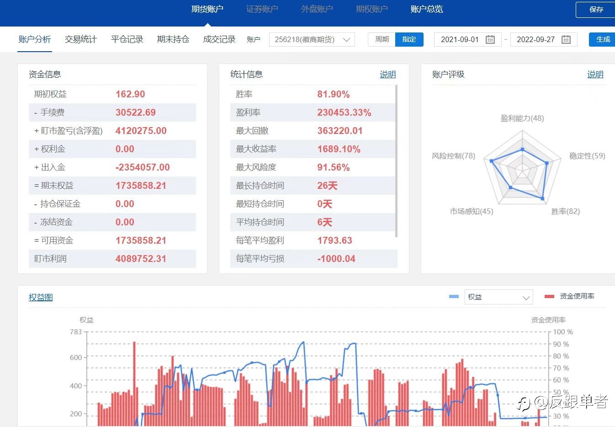
Task: Click the 期初权益 value 162.90
Action: click(x=130, y=94)
